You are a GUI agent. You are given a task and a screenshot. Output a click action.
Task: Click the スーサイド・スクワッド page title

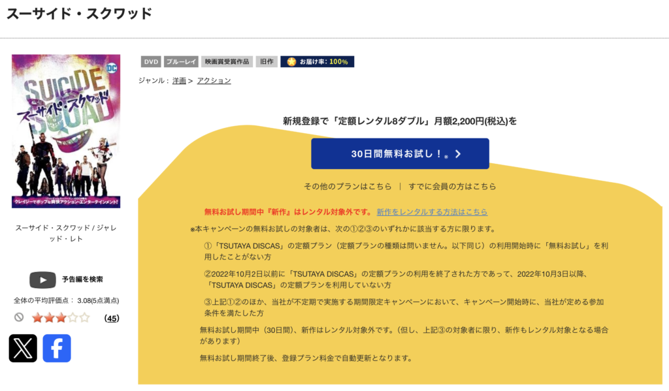click(x=79, y=14)
